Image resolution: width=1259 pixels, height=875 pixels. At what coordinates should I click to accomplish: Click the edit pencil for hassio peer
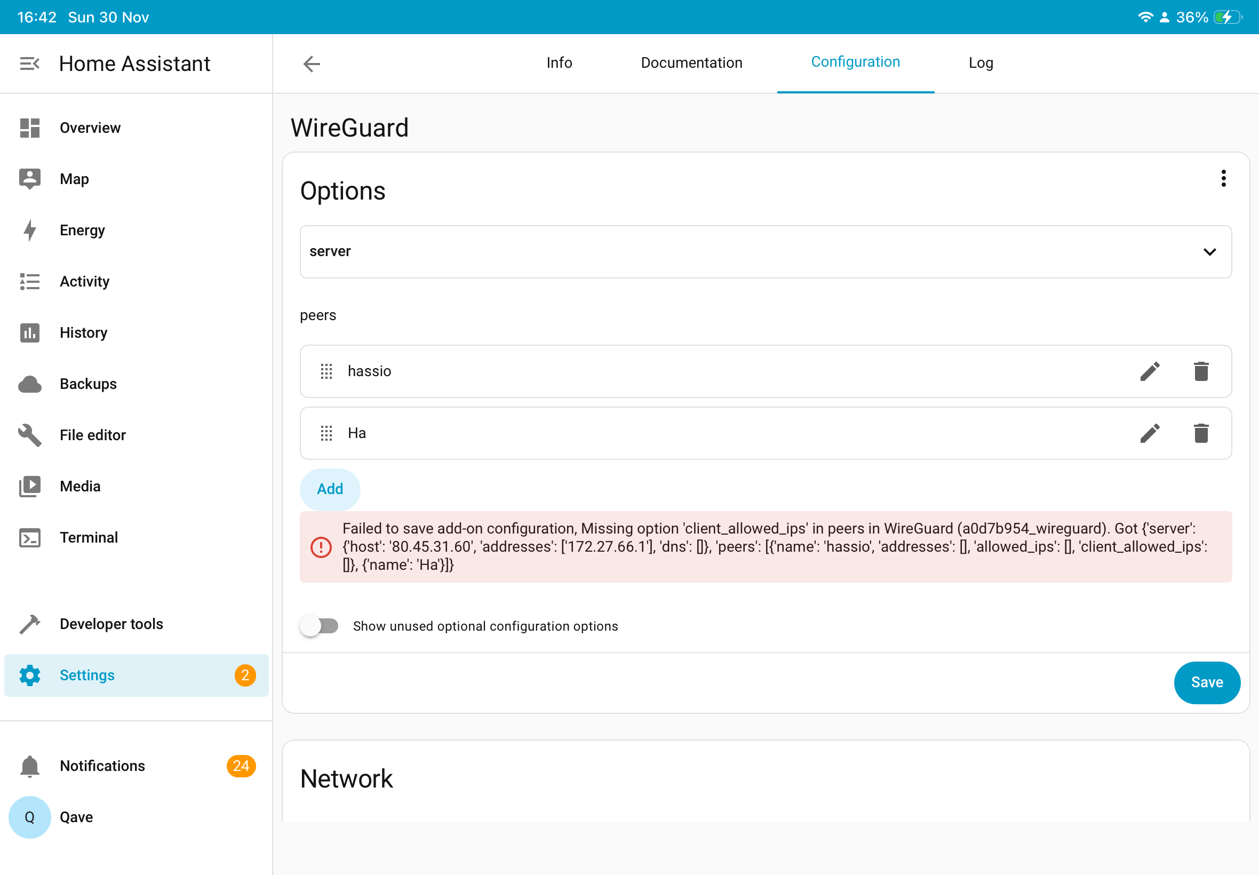point(1150,371)
